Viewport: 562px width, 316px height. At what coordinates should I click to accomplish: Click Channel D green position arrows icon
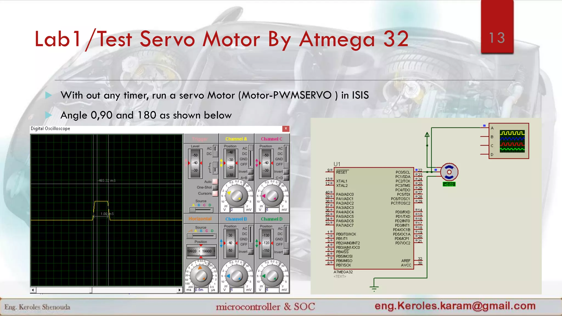257,243
